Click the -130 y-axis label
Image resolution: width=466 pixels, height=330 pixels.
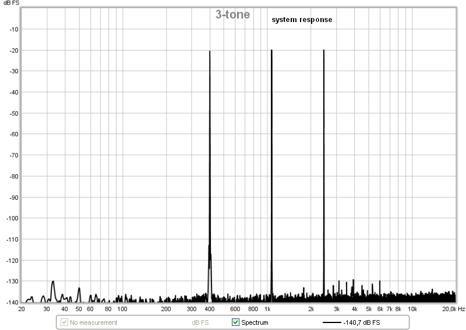tap(12, 281)
